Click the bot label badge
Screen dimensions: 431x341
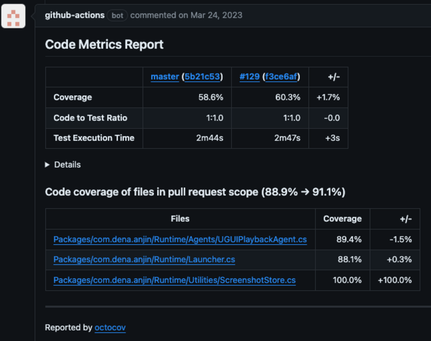(x=117, y=16)
